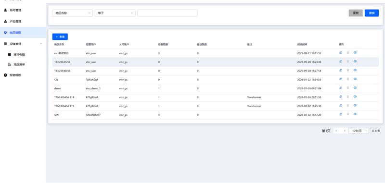This screenshot has width=385, height=183.
Task: Open 账号管理 in the sidebar
Action: 15,10
